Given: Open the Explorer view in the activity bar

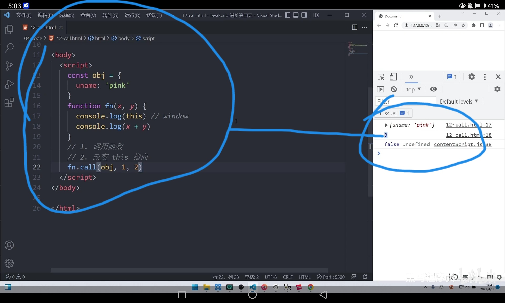Looking at the screenshot, I should [x=9, y=30].
